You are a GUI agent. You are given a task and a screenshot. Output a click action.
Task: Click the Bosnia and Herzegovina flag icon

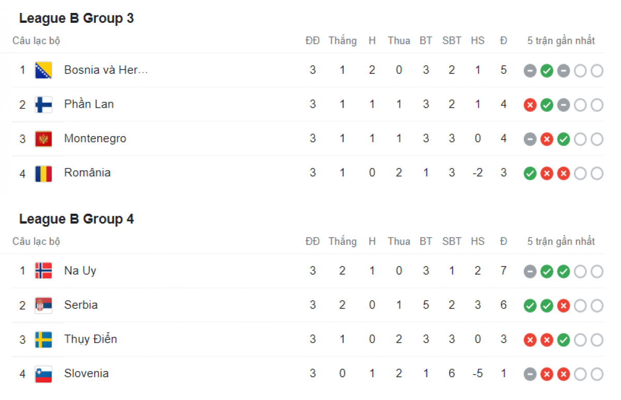point(43,70)
